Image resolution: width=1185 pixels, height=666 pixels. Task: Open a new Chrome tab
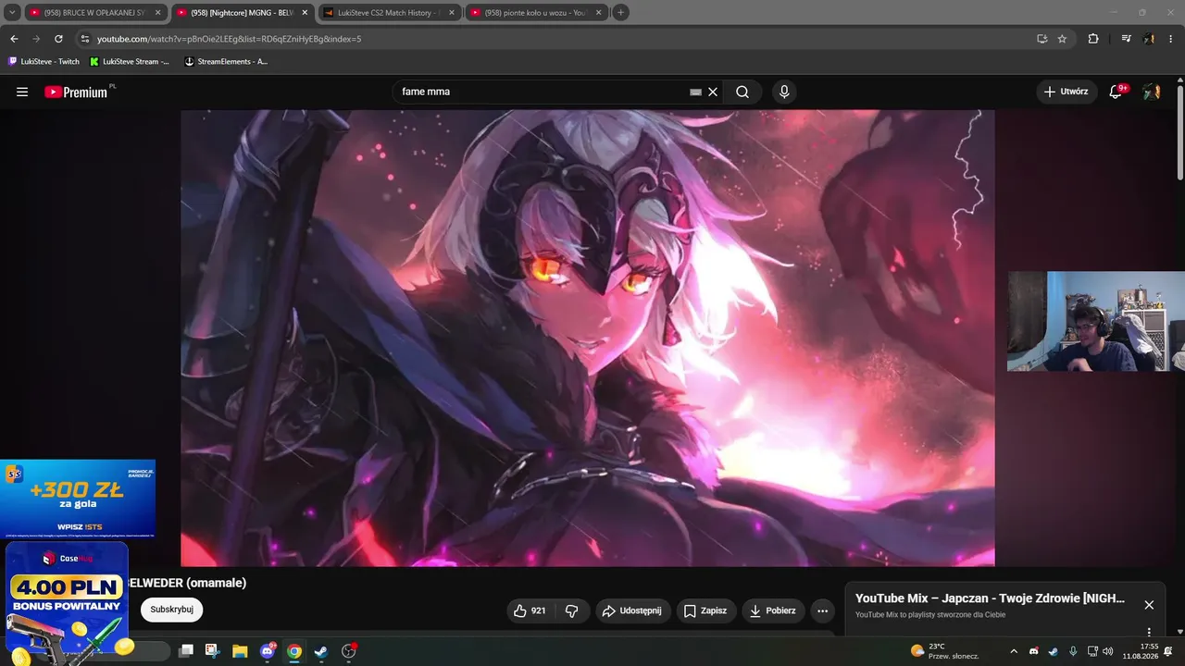pos(621,13)
